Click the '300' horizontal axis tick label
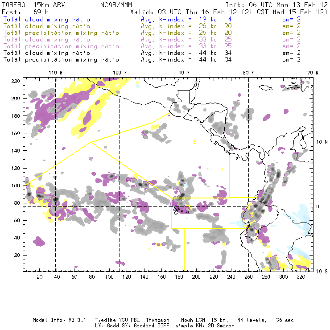Viewport: 330px width, 330px height. click(284, 277)
